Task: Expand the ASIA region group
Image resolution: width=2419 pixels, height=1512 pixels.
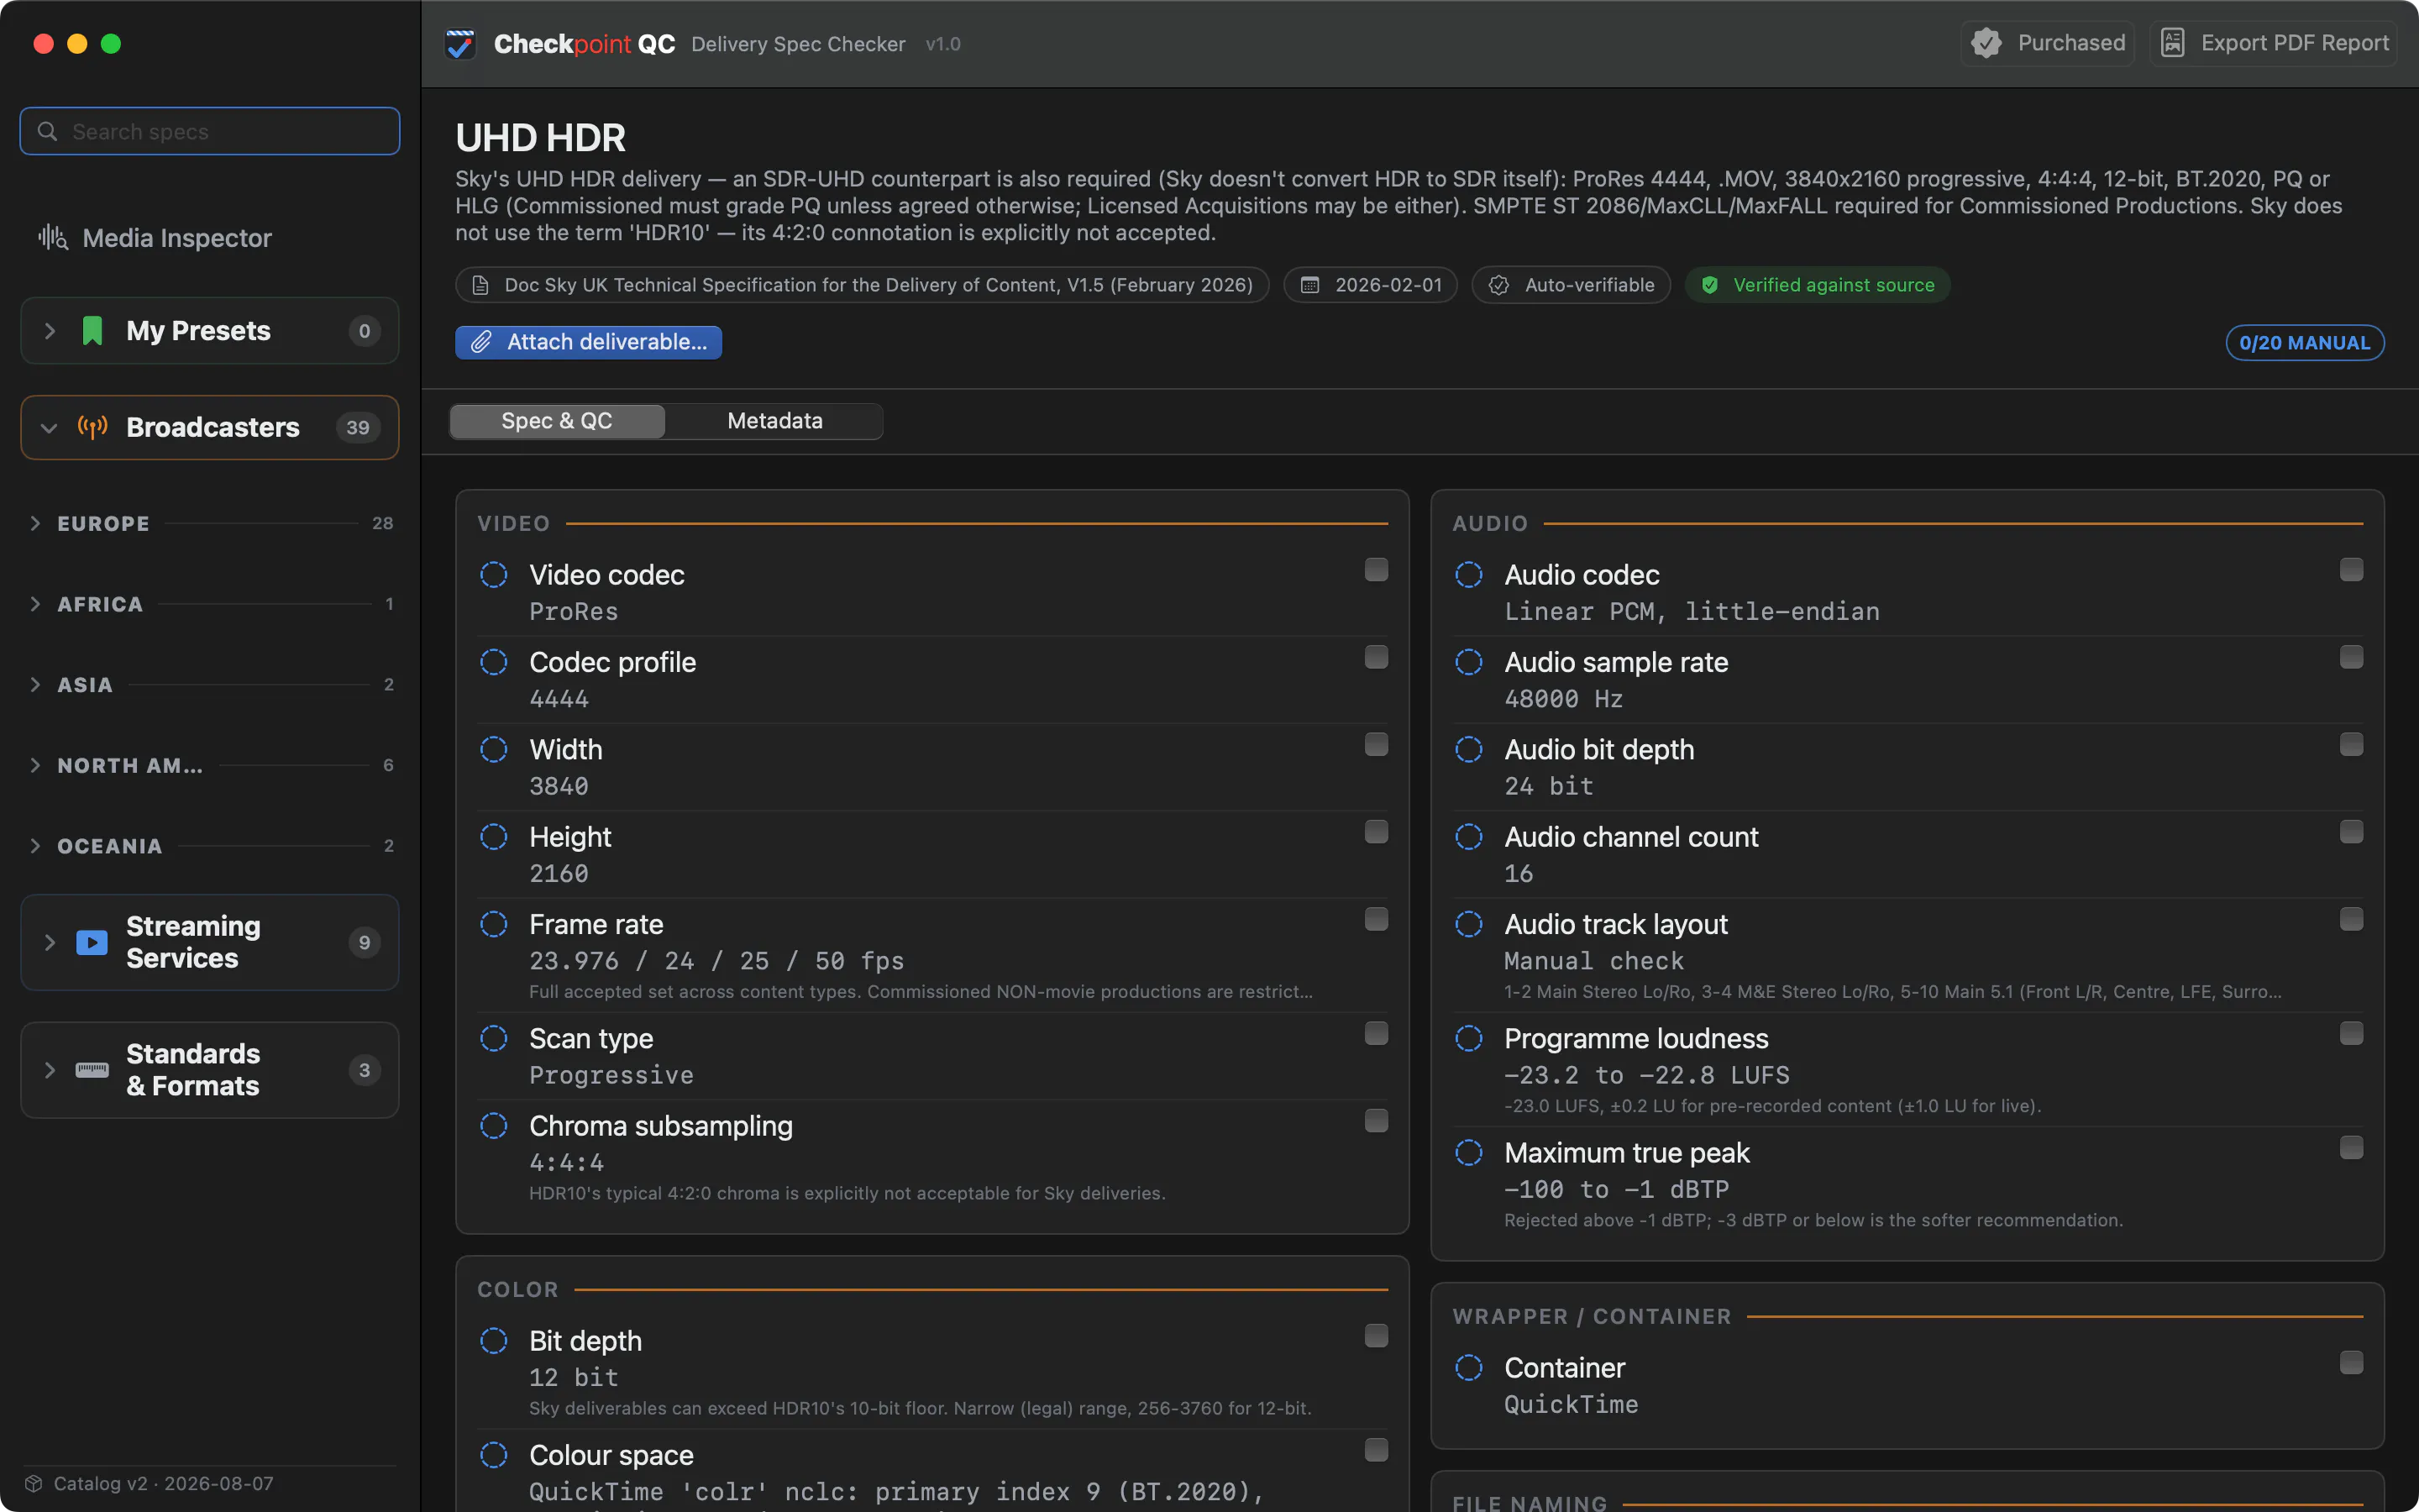Action: pyautogui.click(x=36, y=685)
